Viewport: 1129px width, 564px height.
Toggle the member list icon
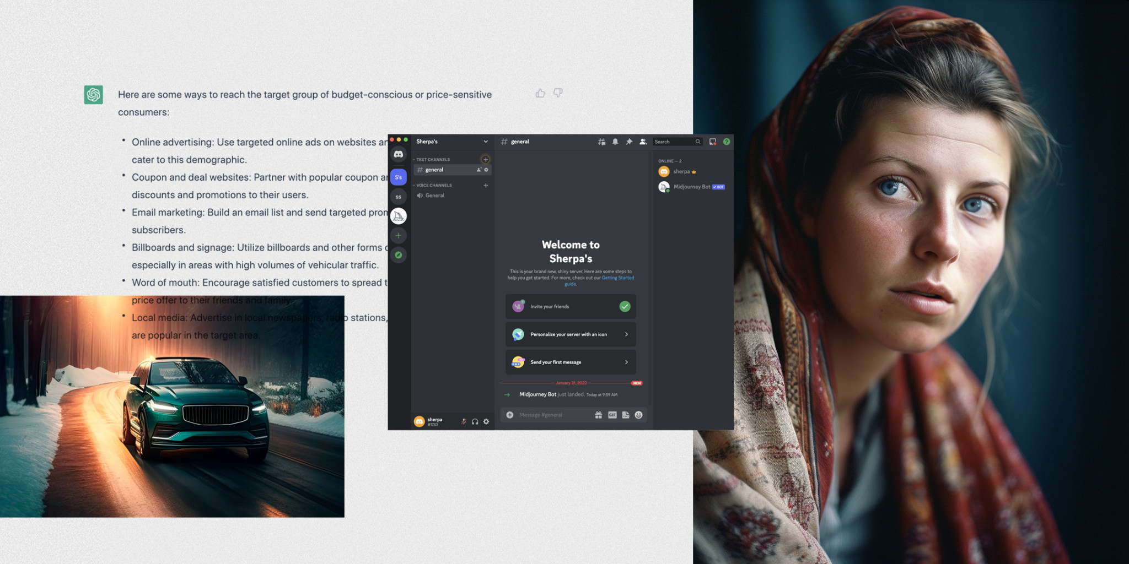point(643,142)
